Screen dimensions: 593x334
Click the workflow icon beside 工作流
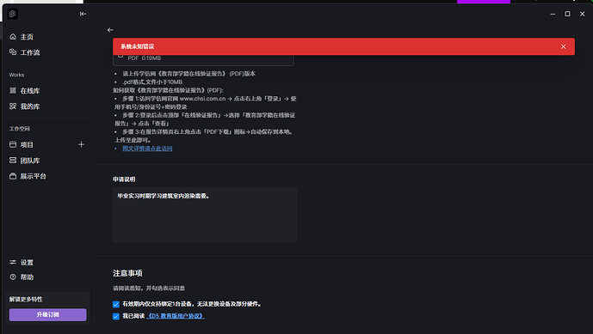(x=13, y=52)
